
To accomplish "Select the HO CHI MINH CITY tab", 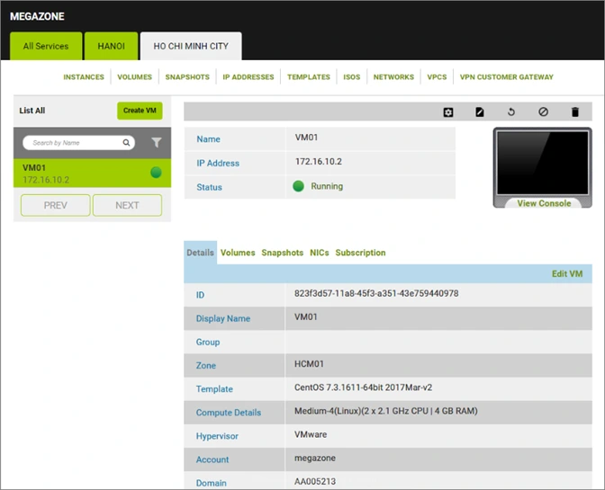I will pyautogui.click(x=191, y=46).
